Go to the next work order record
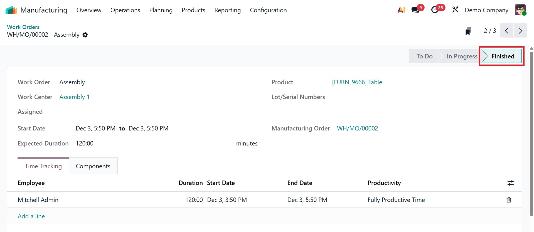This screenshot has height=232, width=534. click(520, 31)
